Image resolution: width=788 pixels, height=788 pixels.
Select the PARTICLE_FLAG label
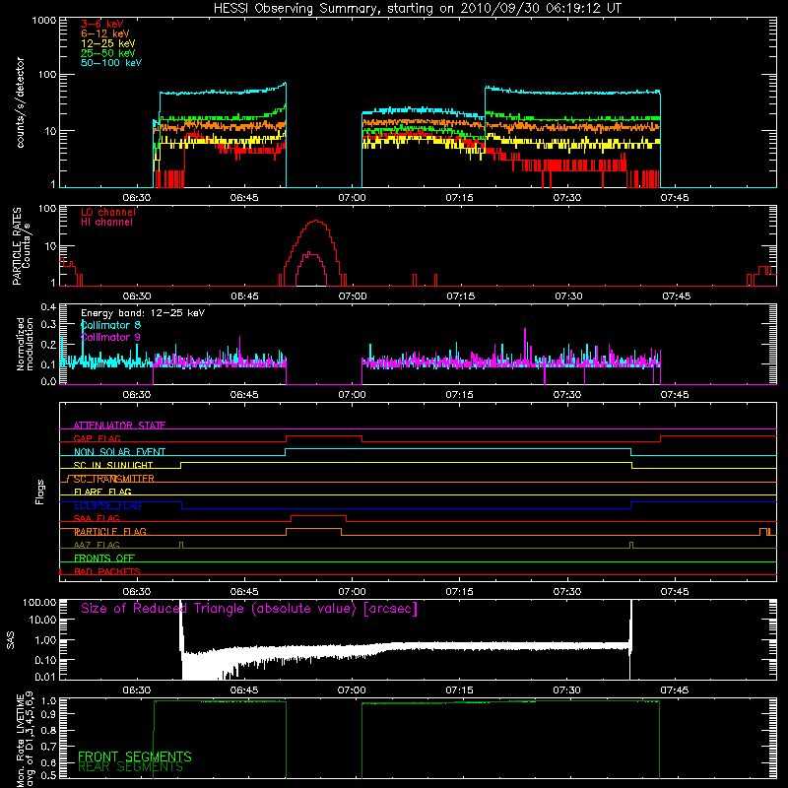[110, 531]
